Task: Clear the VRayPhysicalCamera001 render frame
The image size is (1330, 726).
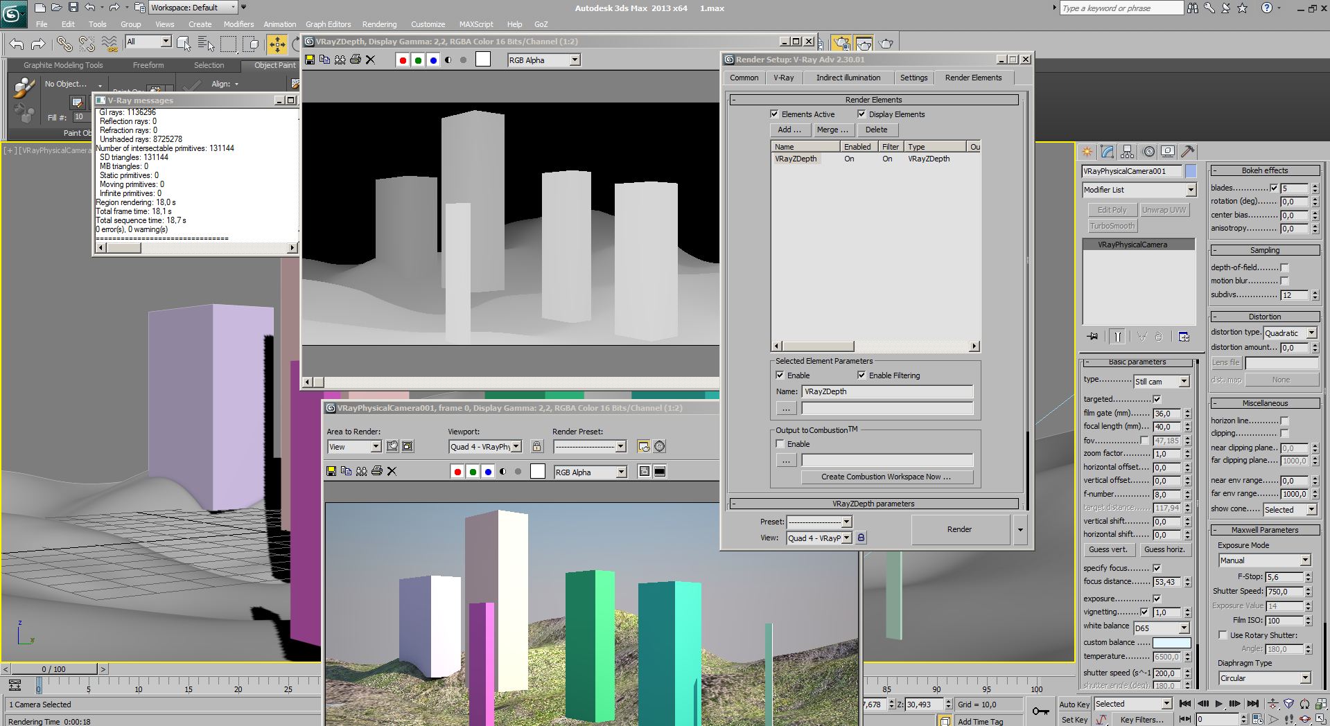Action: point(392,472)
